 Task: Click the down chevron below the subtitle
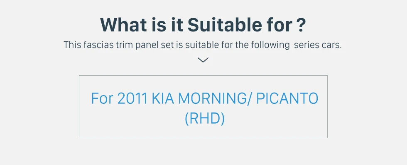point(203,60)
